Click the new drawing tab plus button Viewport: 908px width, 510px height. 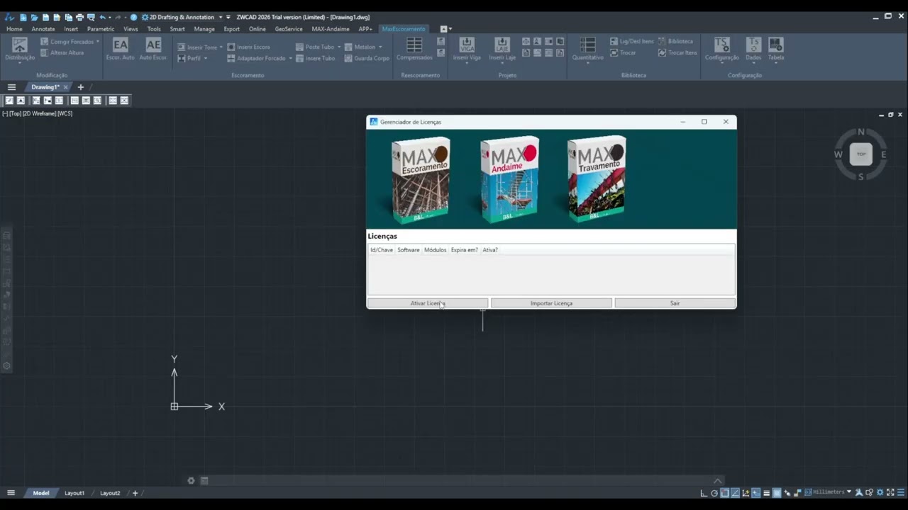(x=80, y=87)
